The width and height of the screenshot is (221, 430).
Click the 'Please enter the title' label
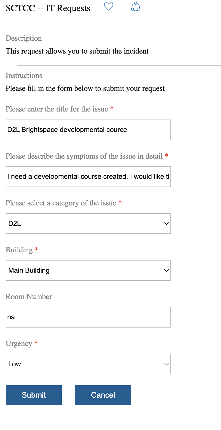tap(57, 109)
